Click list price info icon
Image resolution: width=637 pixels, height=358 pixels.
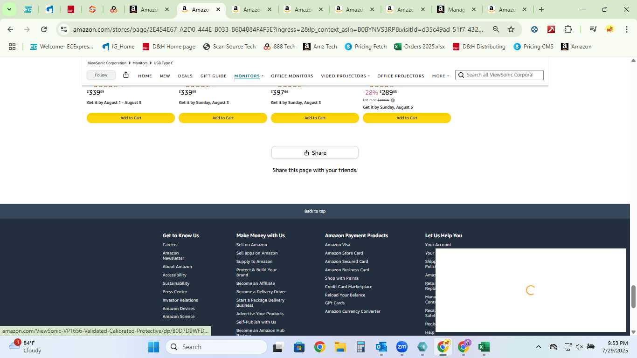(x=393, y=100)
